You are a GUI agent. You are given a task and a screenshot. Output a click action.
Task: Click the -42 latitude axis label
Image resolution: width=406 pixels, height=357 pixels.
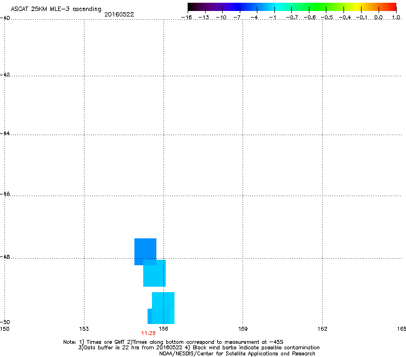pyautogui.click(x=5, y=75)
